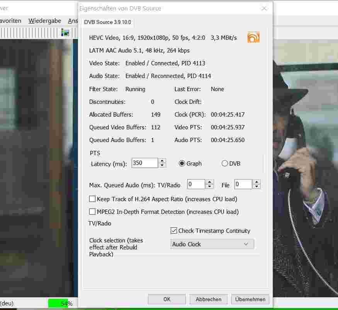Click Allocated Buffers value 149
Image resolution: width=338 pixels, height=310 pixels.
point(156,115)
